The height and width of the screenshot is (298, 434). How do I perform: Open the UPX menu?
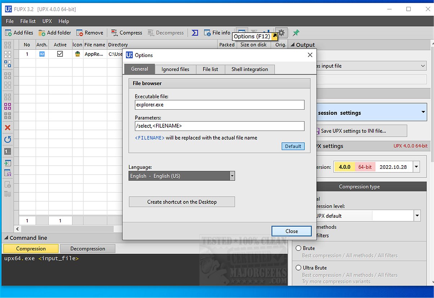point(47,21)
